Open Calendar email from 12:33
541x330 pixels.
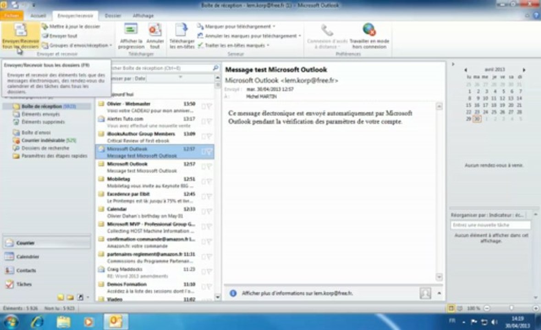pyautogui.click(x=155, y=212)
